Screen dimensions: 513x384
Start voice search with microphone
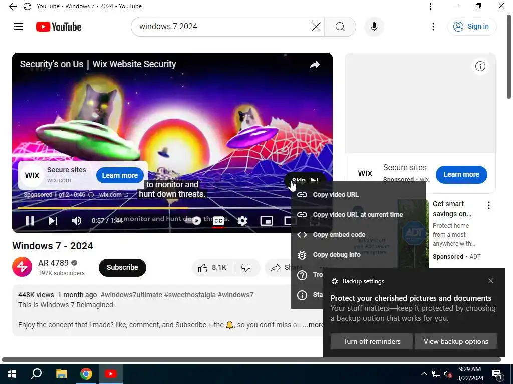tap(374, 27)
